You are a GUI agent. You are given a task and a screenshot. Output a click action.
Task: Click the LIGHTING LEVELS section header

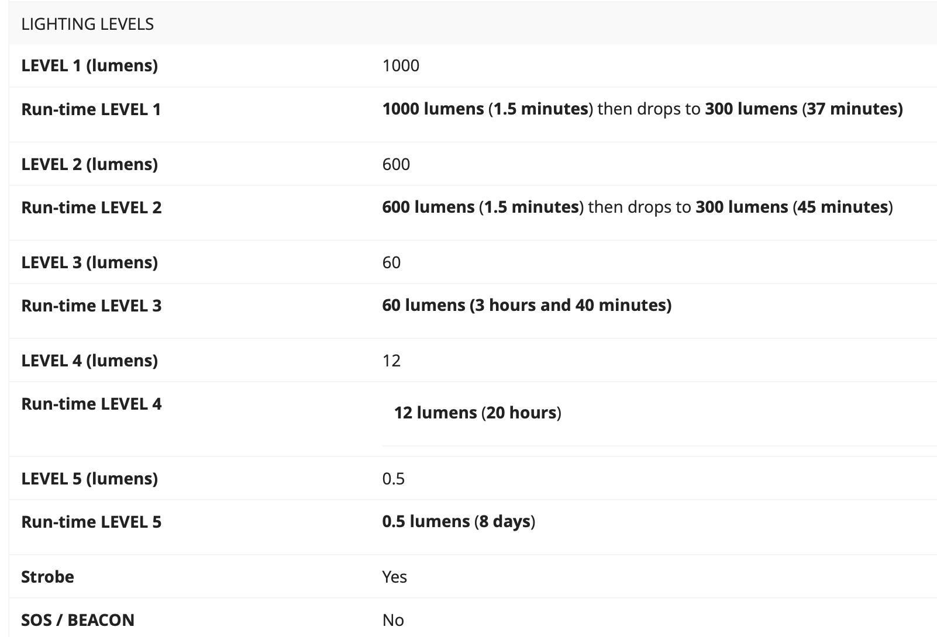[88, 24]
